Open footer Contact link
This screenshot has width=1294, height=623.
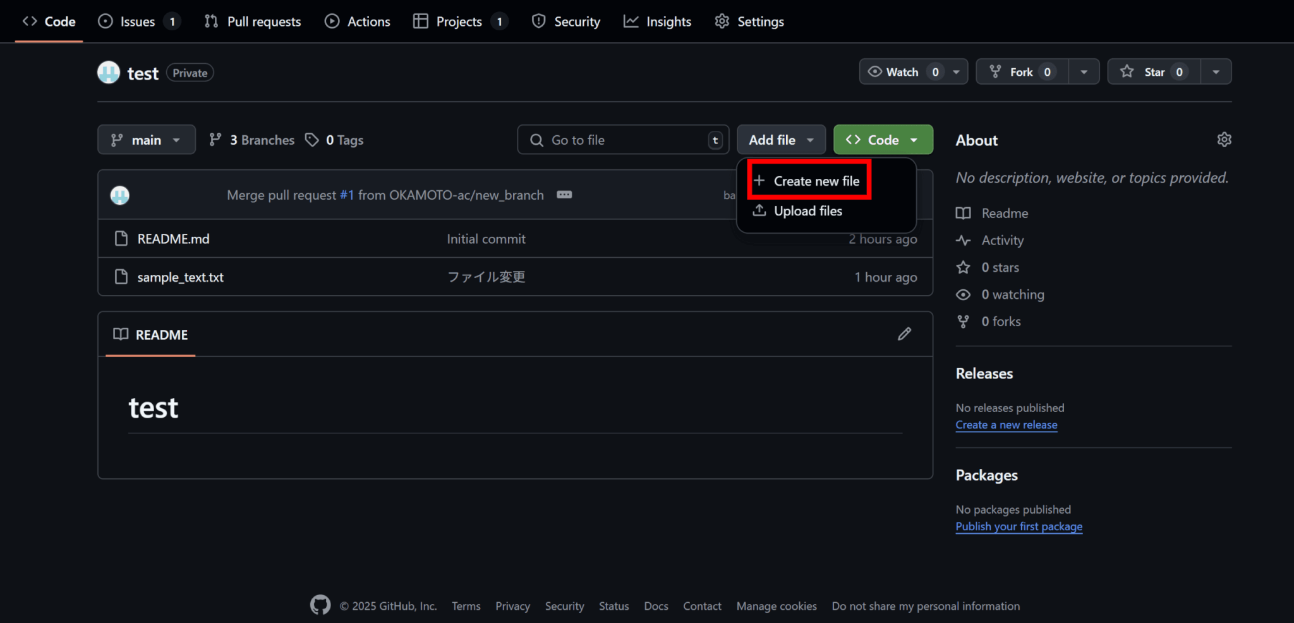702,606
